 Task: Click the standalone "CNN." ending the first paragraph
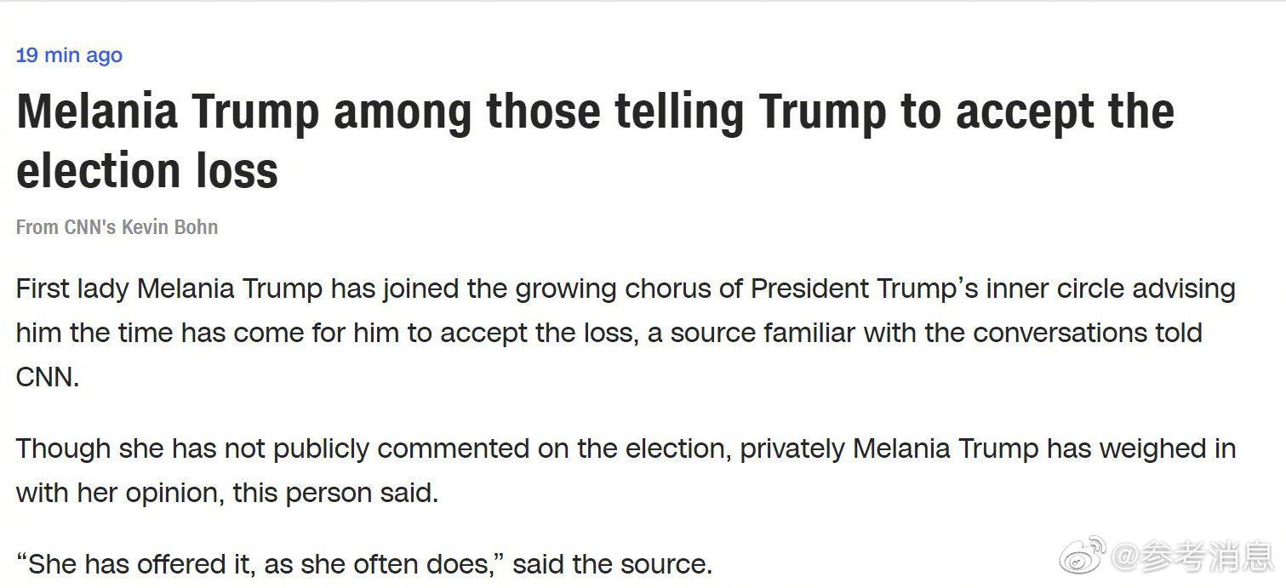pyautogui.click(x=48, y=377)
